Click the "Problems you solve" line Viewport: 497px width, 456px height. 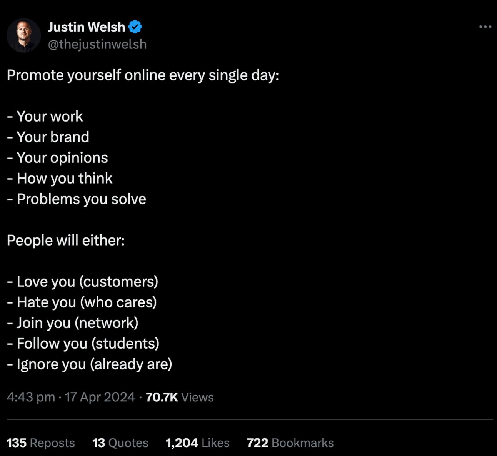point(77,199)
